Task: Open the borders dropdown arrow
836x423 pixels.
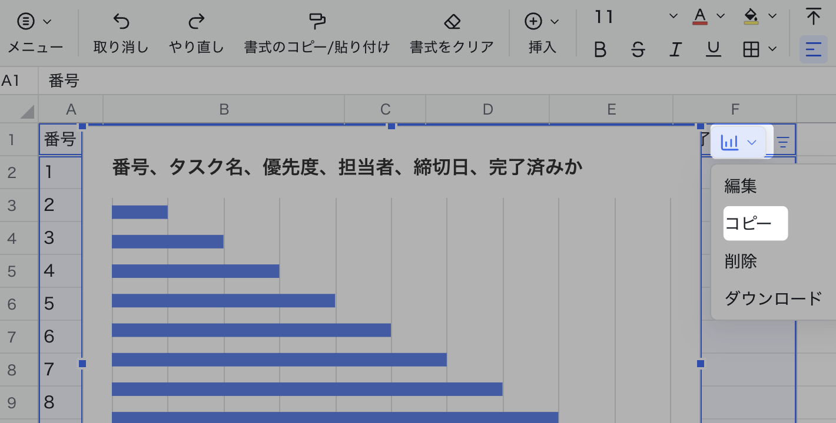Action: [772, 50]
